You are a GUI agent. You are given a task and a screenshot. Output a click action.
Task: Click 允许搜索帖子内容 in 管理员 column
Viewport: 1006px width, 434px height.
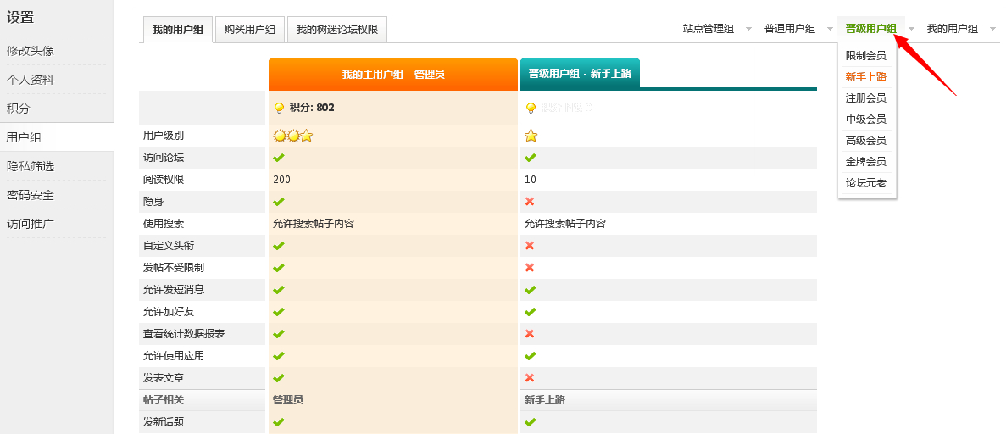pyautogui.click(x=314, y=224)
